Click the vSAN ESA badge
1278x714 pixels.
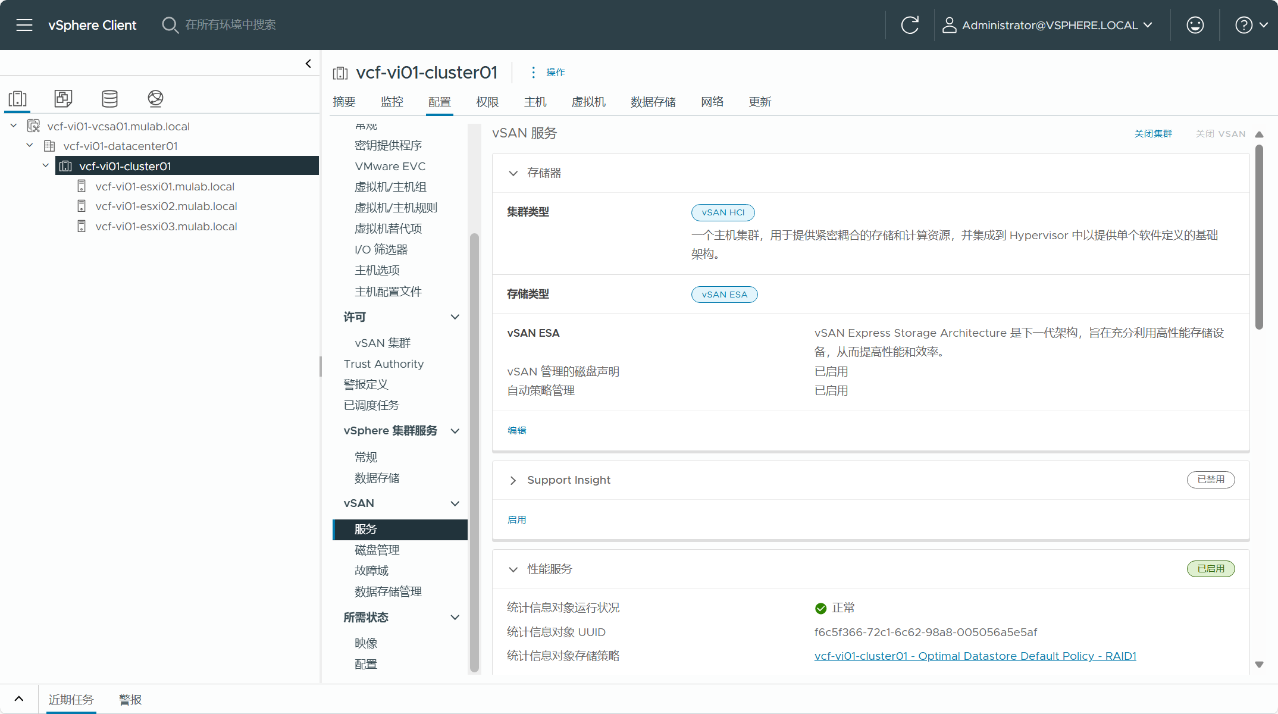[724, 295]
